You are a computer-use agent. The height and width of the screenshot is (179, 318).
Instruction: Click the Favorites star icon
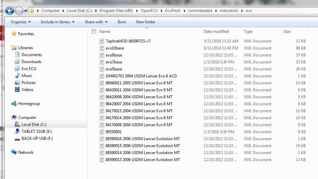(14, 34)
